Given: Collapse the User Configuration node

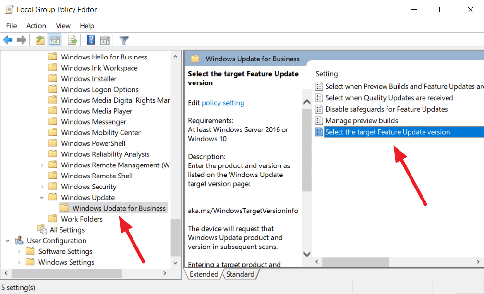Looking at the screenshot, I should point(8,241).
